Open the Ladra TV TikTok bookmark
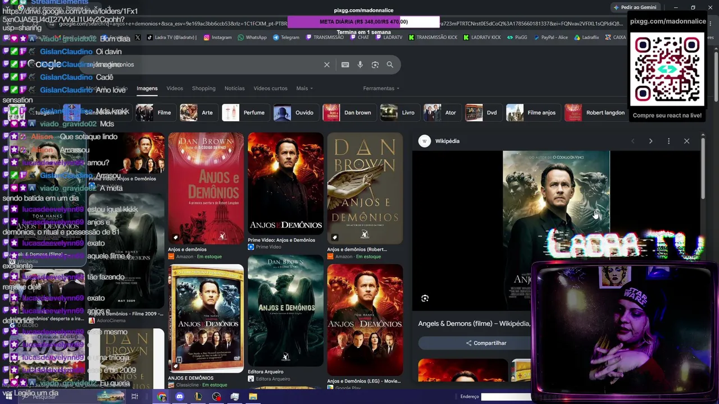Image resolution: width=719 pixels, height=404 pixels. pos(171,38)
